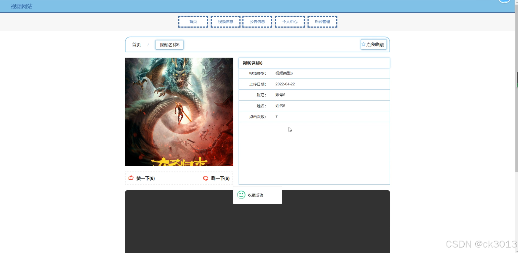Click the 赞一下(6) like label

point(146,178)
